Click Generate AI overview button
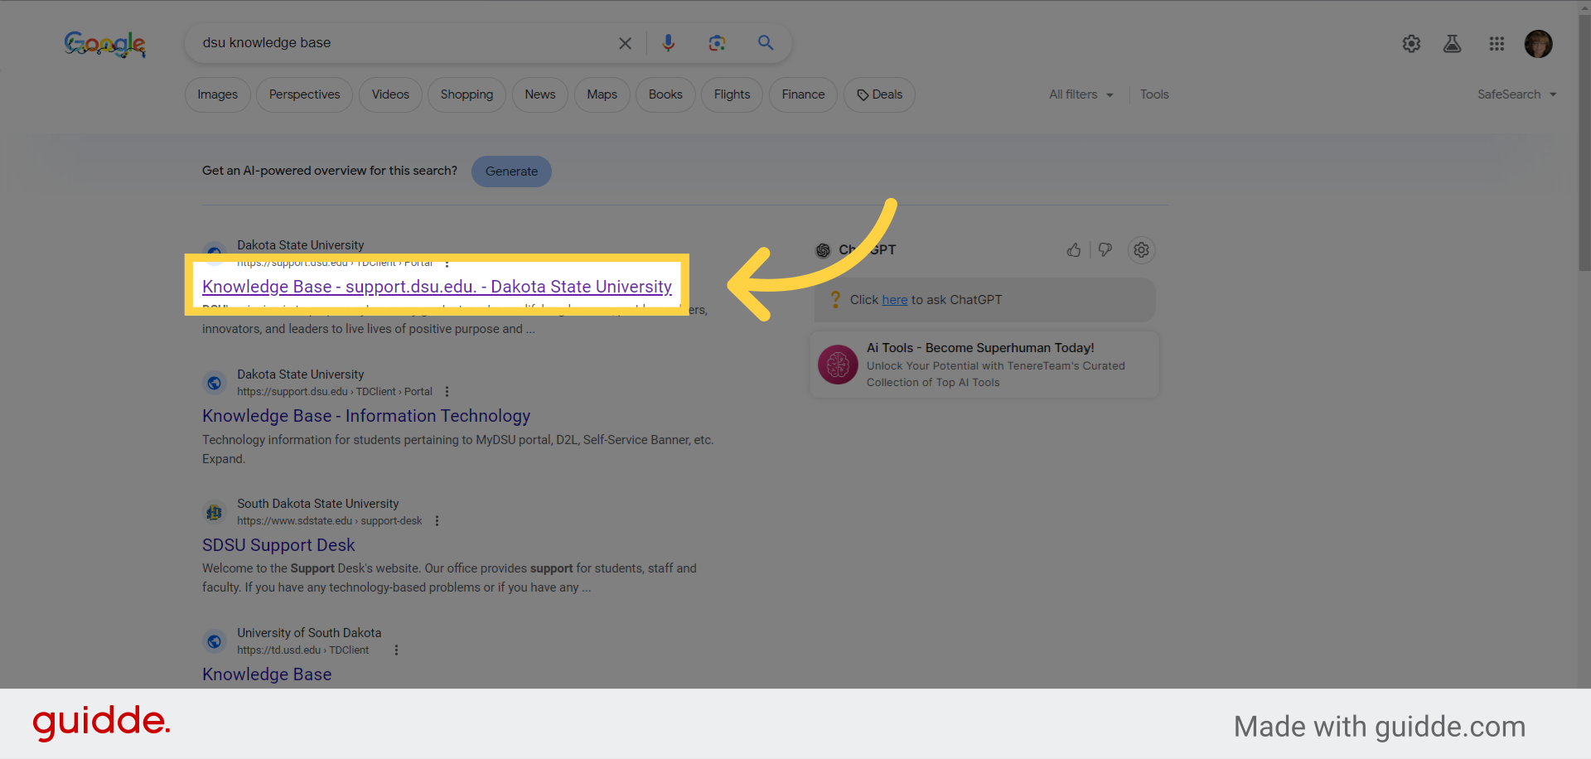Image resolution: width=1591 pixels, height=759 pixels. 511,172
